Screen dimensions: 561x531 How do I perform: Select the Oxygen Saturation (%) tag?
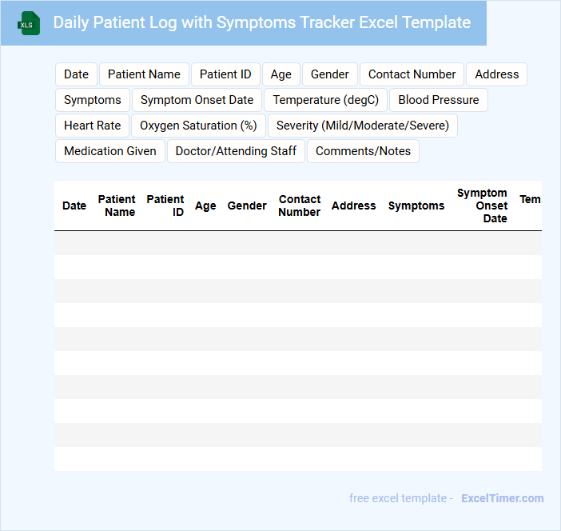pos(198,126)
